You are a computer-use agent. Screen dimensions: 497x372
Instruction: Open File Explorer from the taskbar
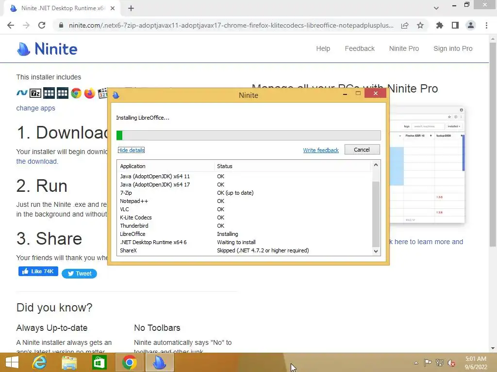point(69,362)
